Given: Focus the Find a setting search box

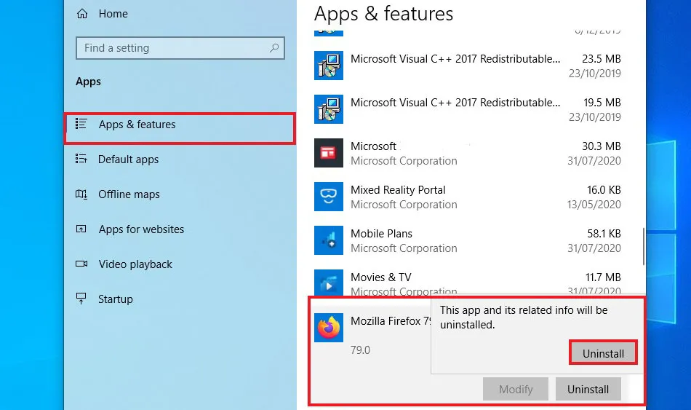Looking at the screenshot, I should pyautogui.click(x=180, y=47).
